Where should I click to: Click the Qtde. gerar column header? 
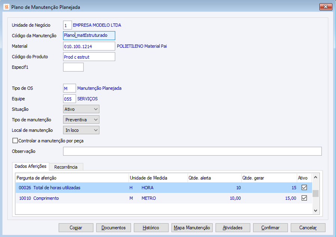tap(269, 178)
